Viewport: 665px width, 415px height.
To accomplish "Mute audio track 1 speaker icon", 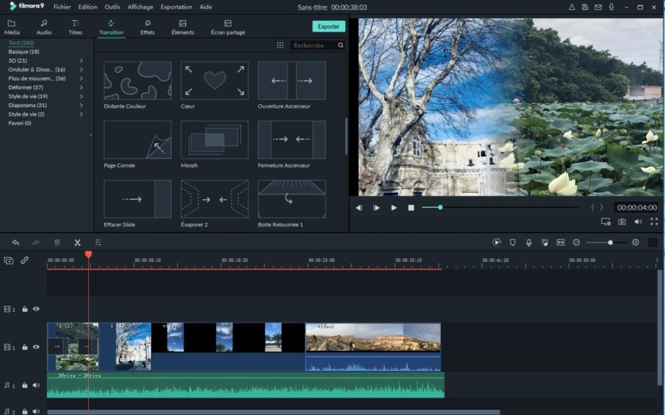I will point(36,385).
